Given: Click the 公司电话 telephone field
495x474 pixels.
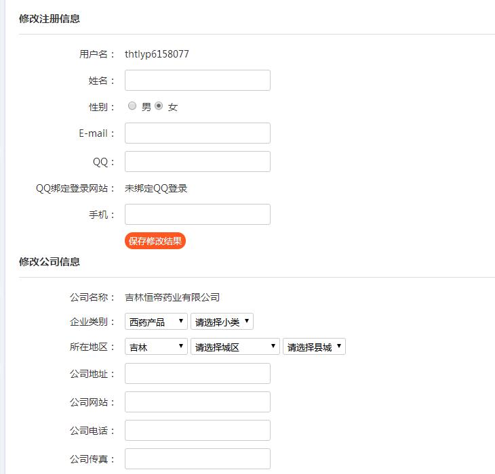Looking at the screenshot, I should 197,430.
